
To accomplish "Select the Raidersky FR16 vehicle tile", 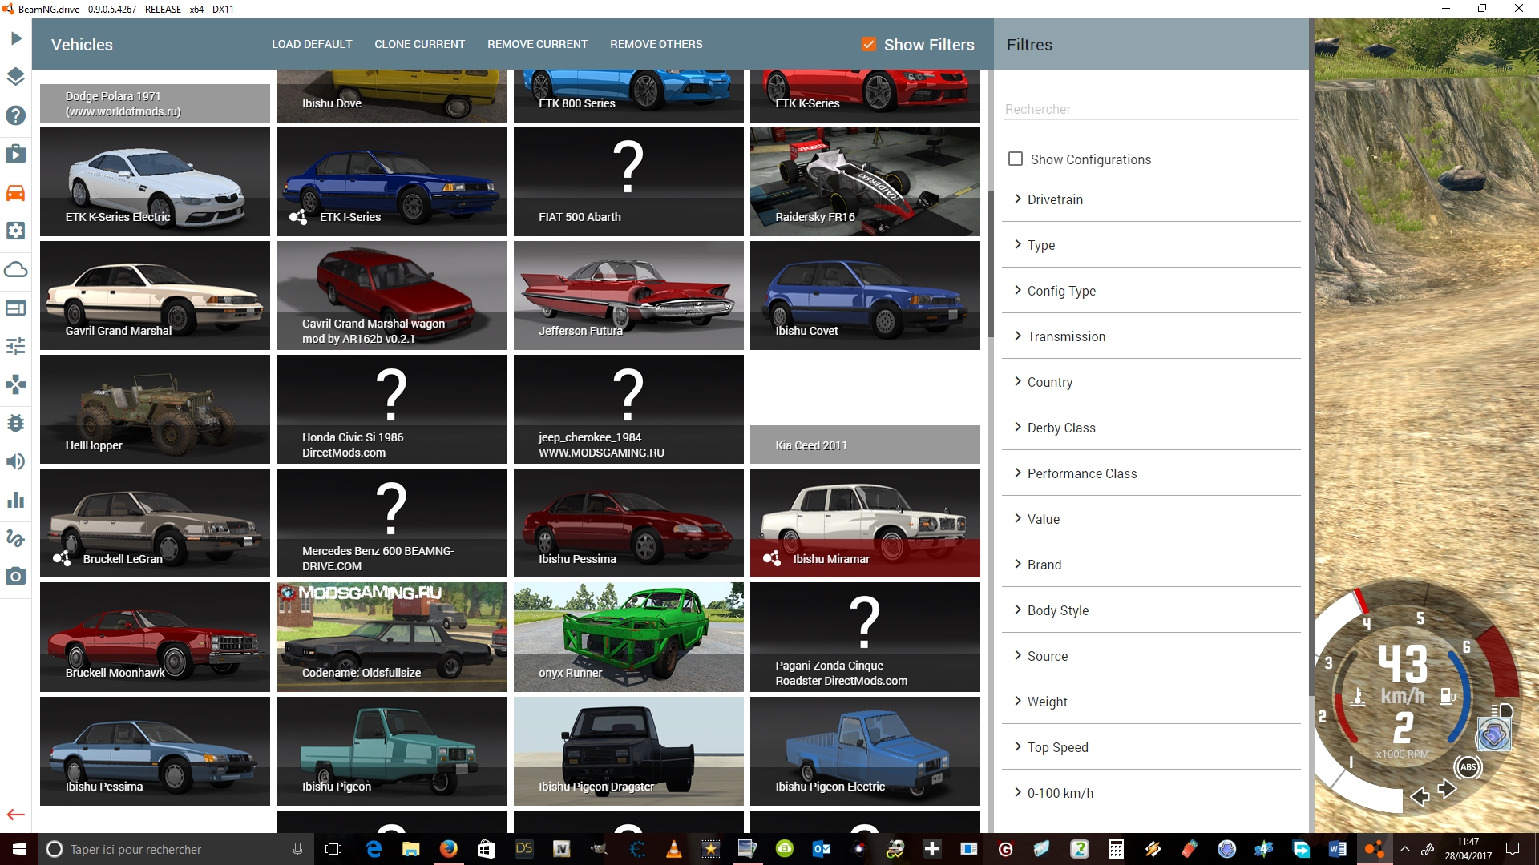I will [865, 181].
